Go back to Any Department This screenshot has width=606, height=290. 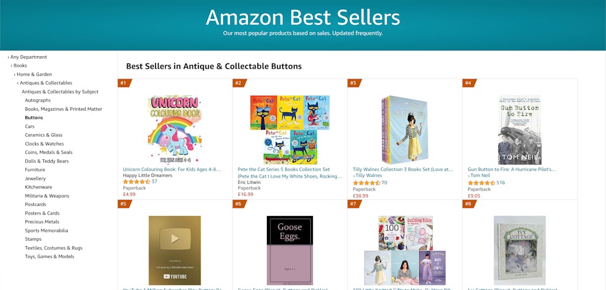(28, 57)
